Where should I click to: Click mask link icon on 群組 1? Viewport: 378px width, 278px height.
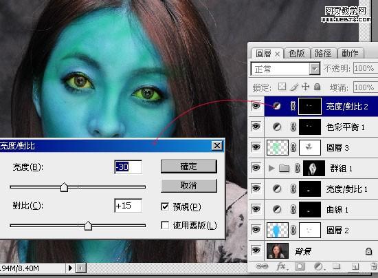tap(297, 168)
